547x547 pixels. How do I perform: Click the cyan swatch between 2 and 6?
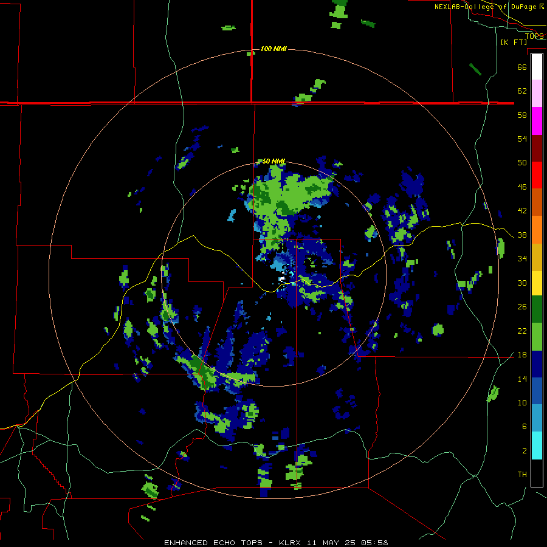(x=537, y=446)
